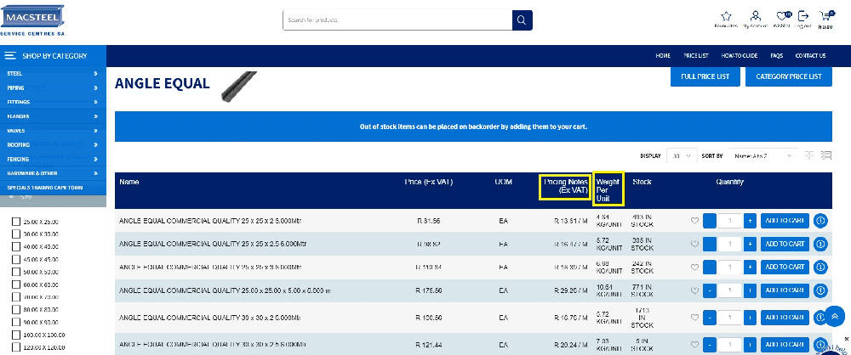851x355 pixels.
Task: Click info icon for 25 x 25 x 2 angle
Action: (x=821, y=221)
